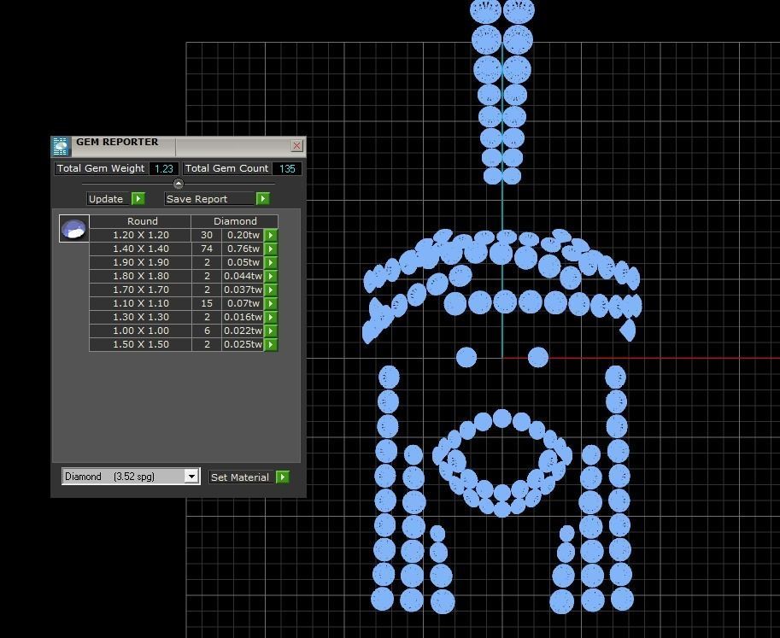The width and height of the screenshot is (780, 638).
Task: Click the Save Report button
Action: pyautogui.click(x=209, y=199)
